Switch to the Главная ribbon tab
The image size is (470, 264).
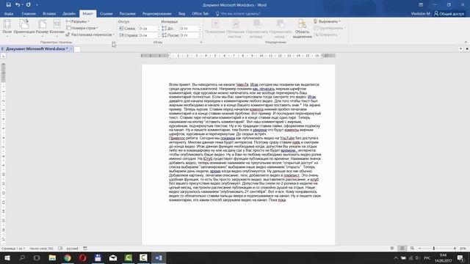click(x=29, y=14)
